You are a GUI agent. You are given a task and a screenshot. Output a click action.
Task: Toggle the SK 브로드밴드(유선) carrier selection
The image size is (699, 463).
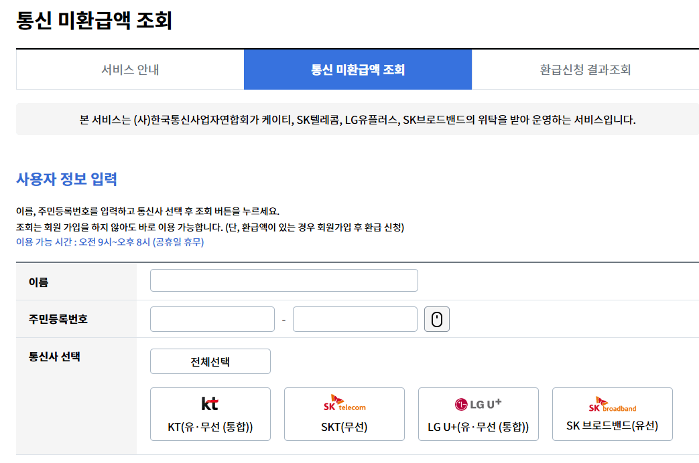(611, 413)
